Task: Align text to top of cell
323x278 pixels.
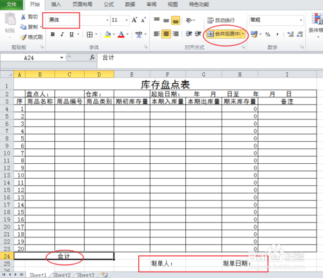Action: (157, 20)
